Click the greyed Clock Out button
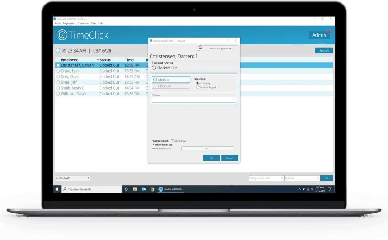388x240 pixels. [170, 86]
